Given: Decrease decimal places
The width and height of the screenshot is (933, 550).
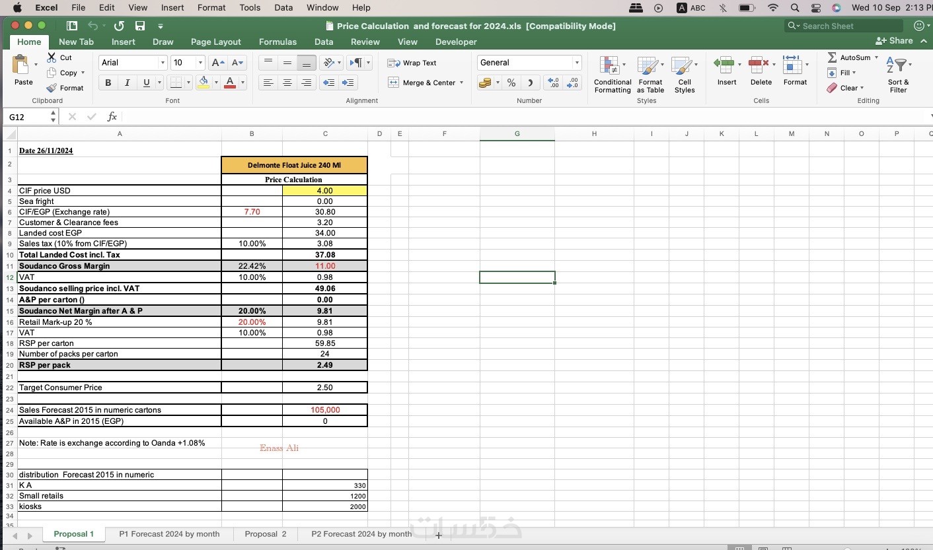Looking at the screenshot, I should pos(574,83).
